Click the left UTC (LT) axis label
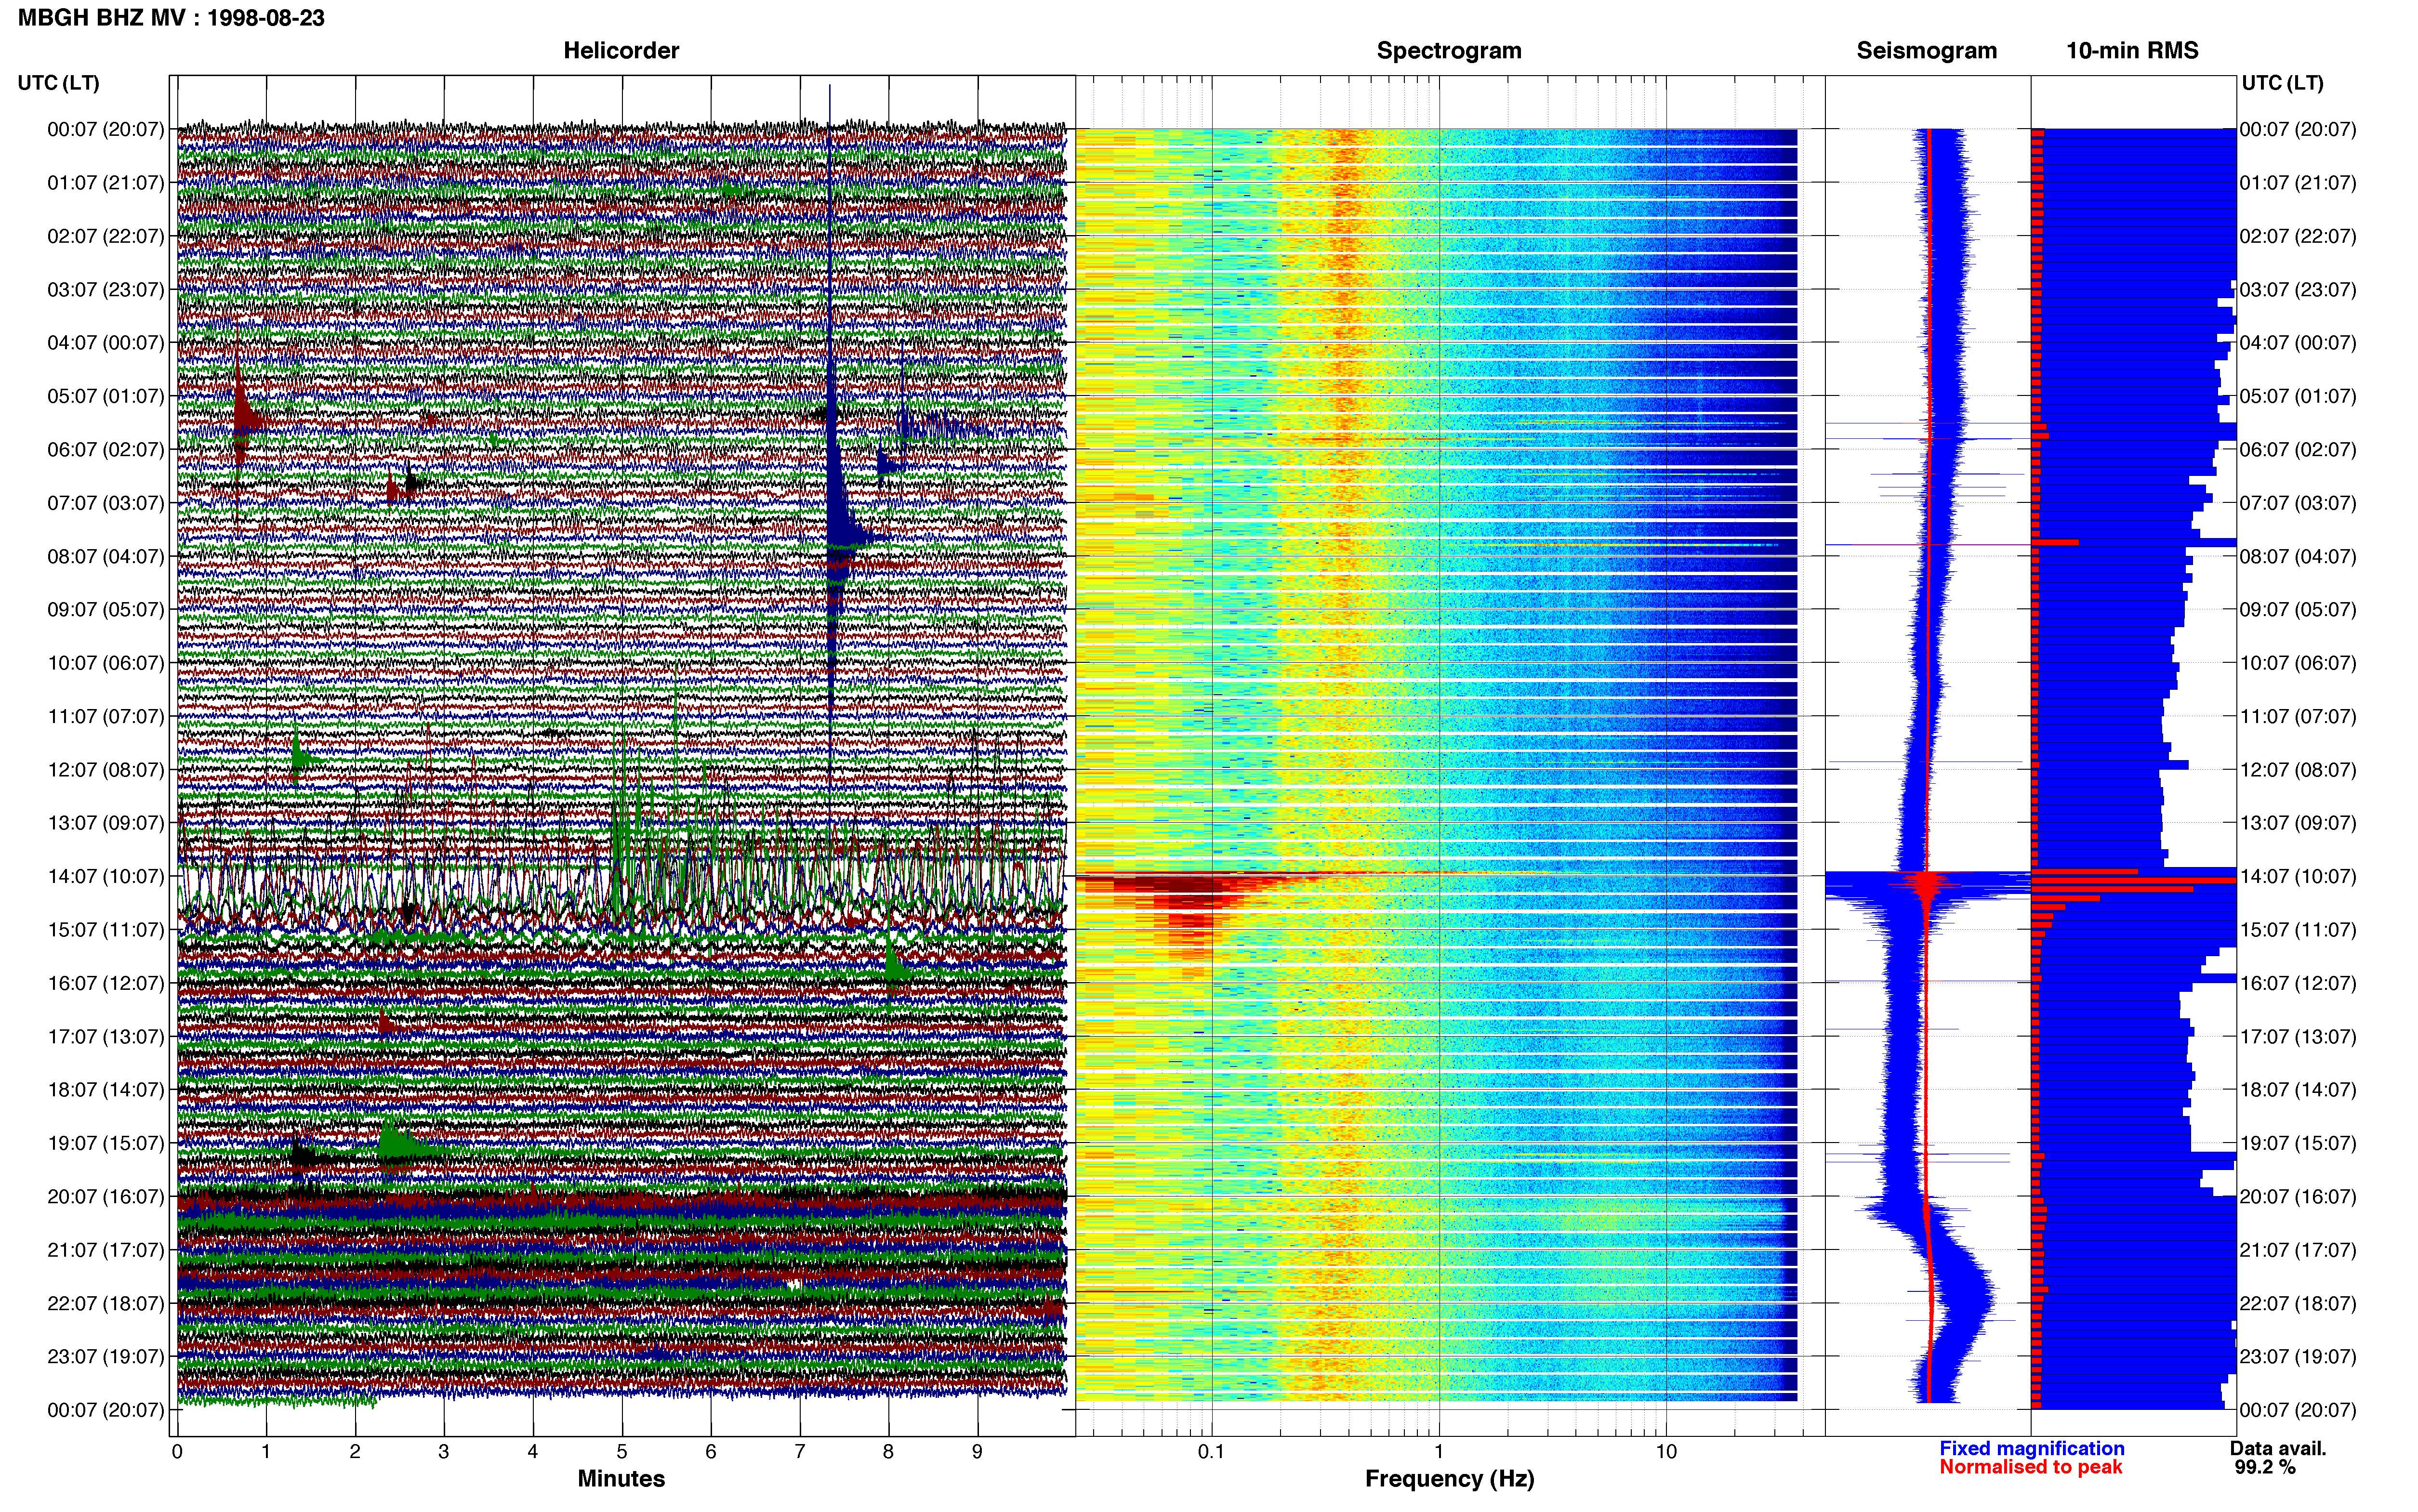The height and width of the screenshot is (1512, 2418). tap(58, 83)
